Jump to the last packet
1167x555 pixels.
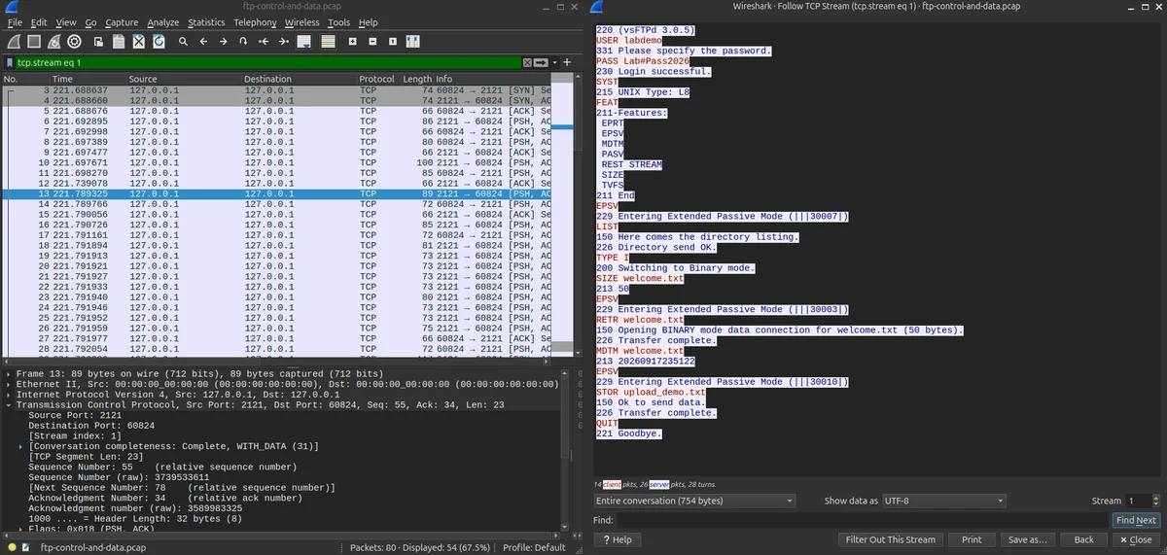pos(284,42)
